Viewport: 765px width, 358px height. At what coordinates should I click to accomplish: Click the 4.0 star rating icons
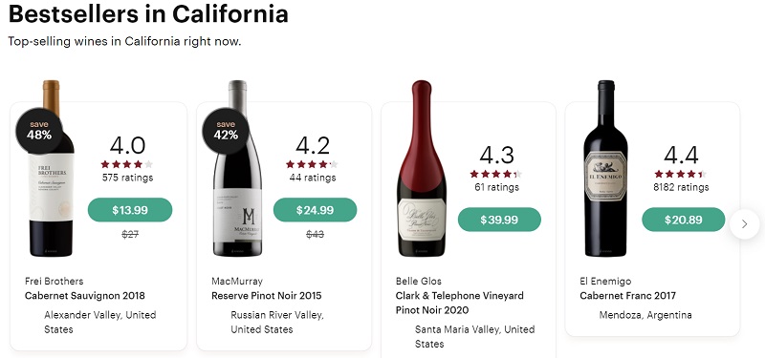(x=127, y=164)
